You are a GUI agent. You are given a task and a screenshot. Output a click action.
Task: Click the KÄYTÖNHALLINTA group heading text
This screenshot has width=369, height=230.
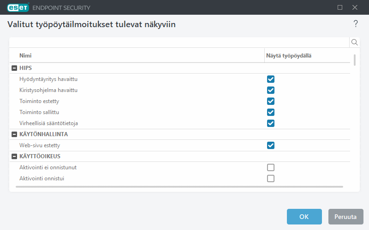click(x=43, y=134)
